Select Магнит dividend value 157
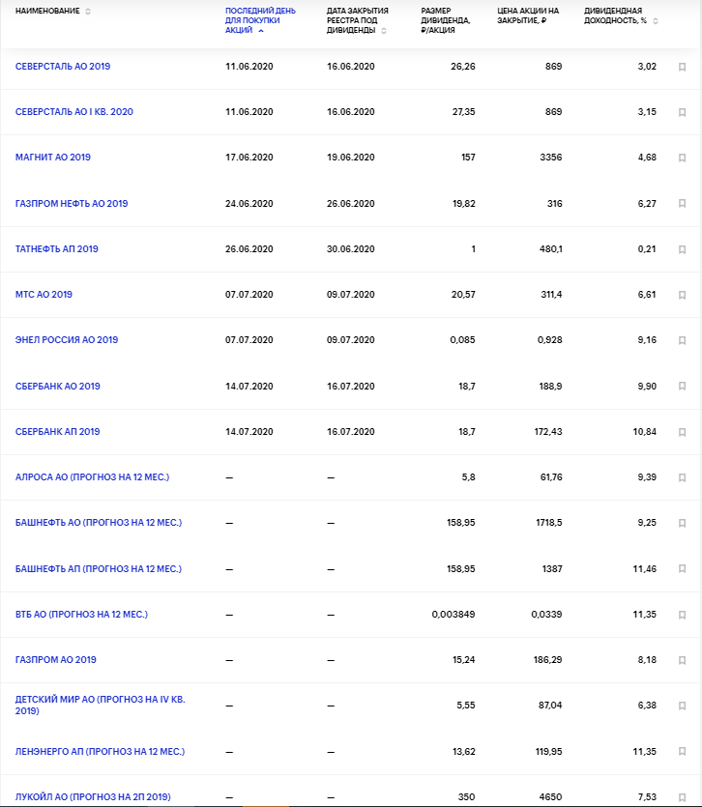 [468, 157]
